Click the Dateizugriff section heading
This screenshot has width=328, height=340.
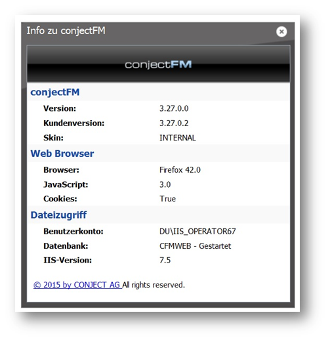click(58, 215)
